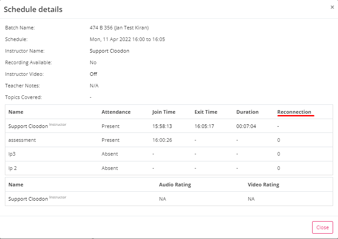Click the instructor duration 00:07:04

pos(246,126)
